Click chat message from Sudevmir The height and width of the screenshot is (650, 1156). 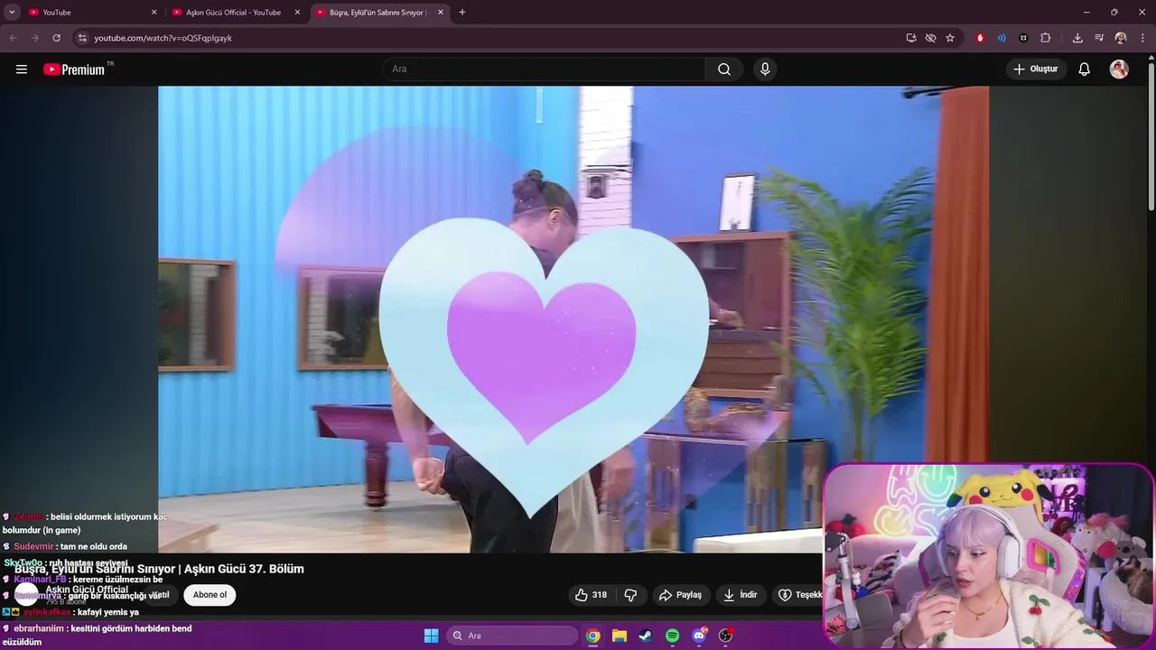65,546
